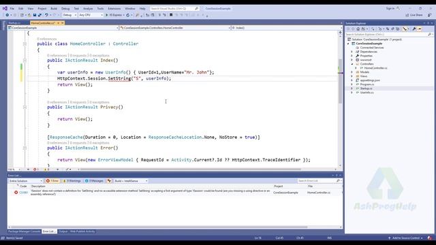Click the Live Share button label
Screen dimensions: 436x245
point(416,15)
